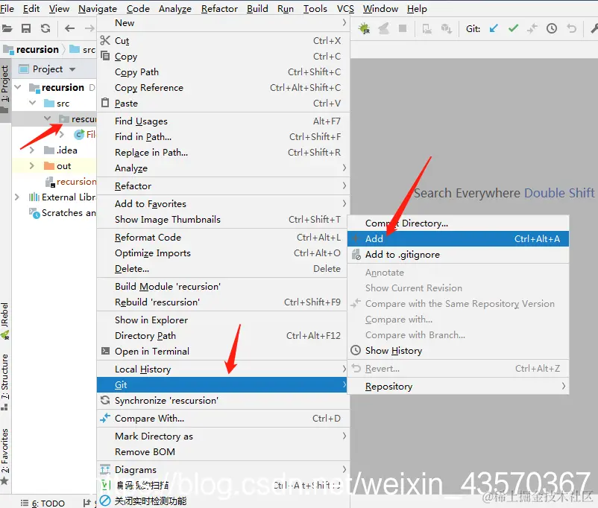This screenshot has width=598, height=508.
Task: Open the Navigate menu
Action: click(98, 8)
